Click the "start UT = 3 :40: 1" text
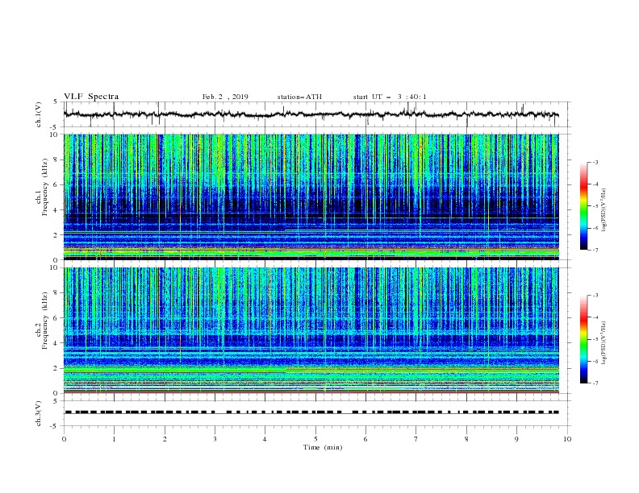The height and width of the screenshot is (493, 639). click(390, 97)
